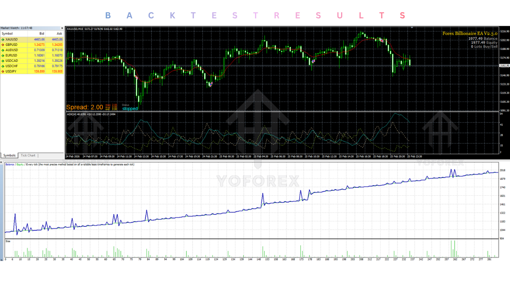Screen dimensions: 510x287
Task: Sort by the Symbol column header
Action: pos(14,34)
